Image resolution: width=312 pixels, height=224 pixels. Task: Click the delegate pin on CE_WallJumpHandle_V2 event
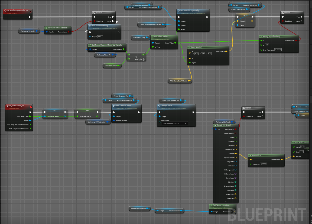[x=31, y=12]
